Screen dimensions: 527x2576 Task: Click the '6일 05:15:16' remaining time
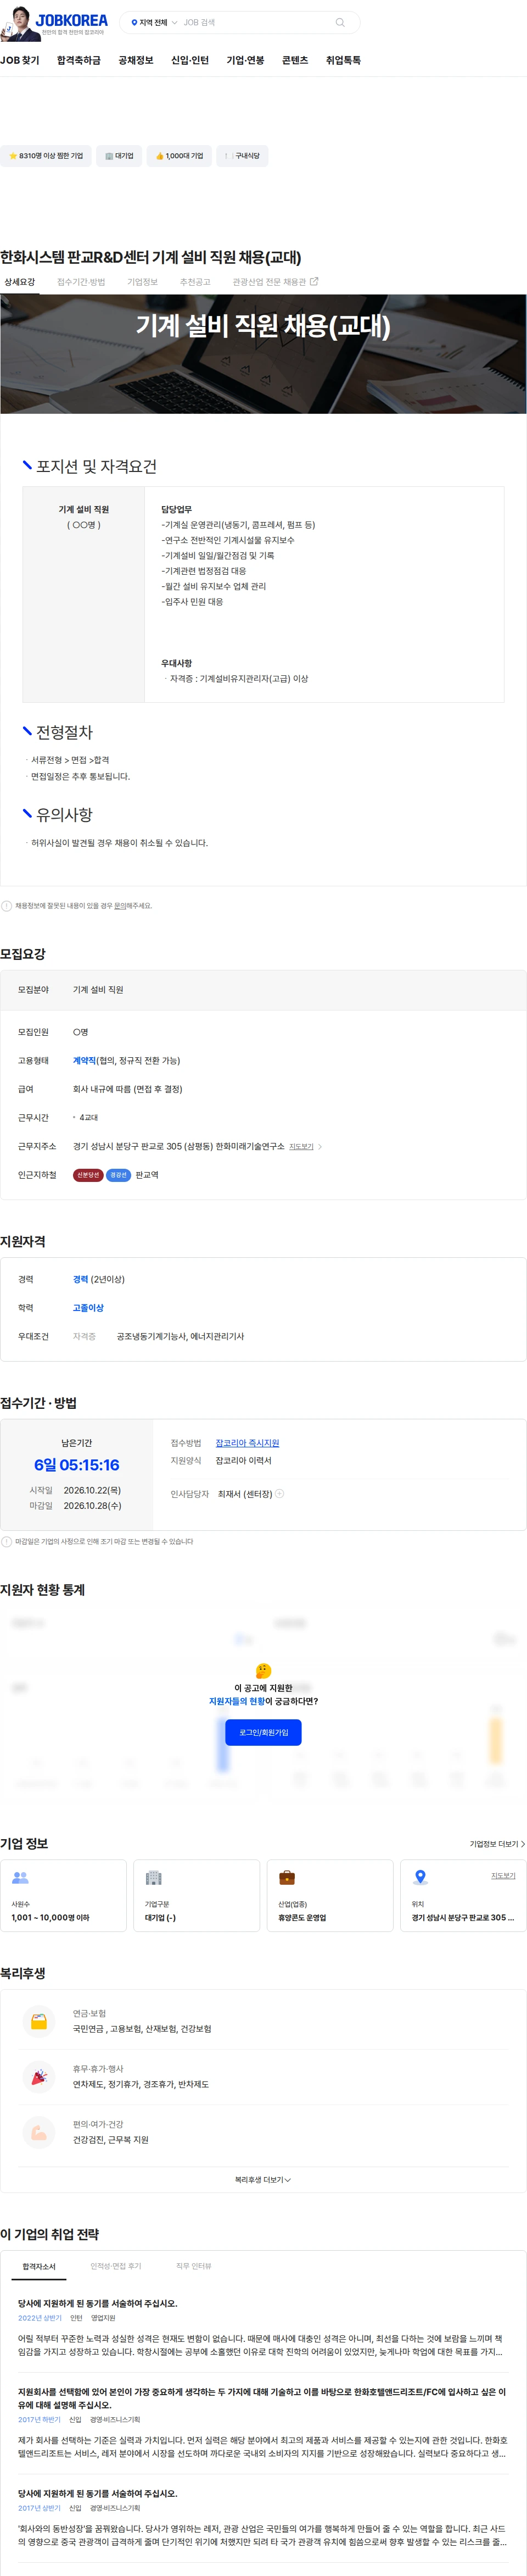77,1465
